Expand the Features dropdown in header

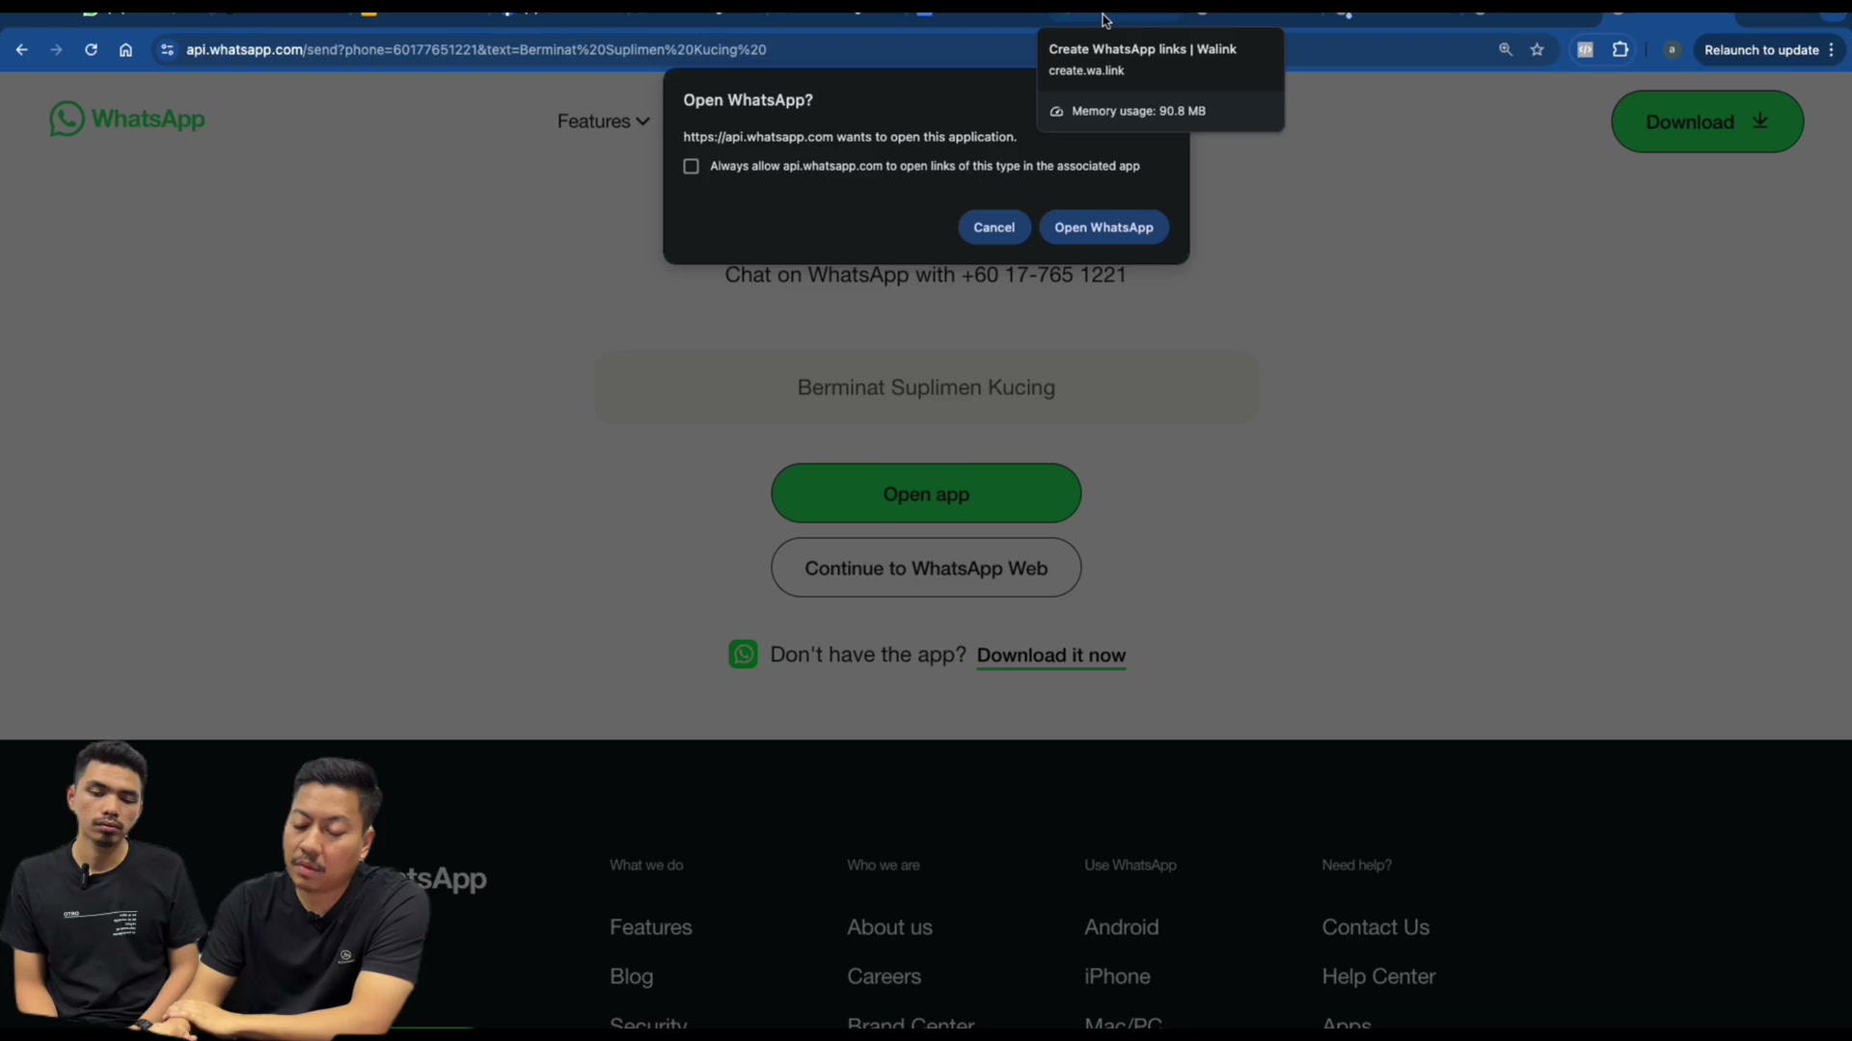click(603, 121)
